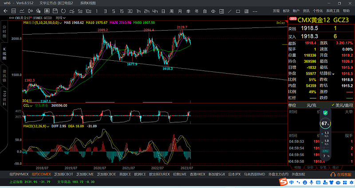Select the monthly (月) period
Viewport: 355px width, 188px height.
tap(180, 11)
